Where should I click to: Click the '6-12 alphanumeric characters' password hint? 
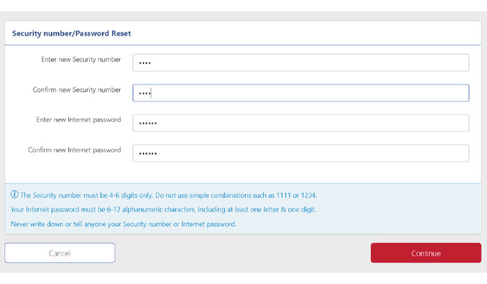coord(163,210)
